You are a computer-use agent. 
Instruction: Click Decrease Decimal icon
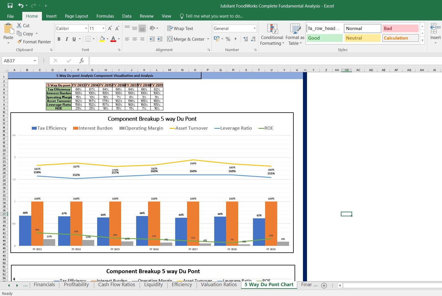(253, 39)
